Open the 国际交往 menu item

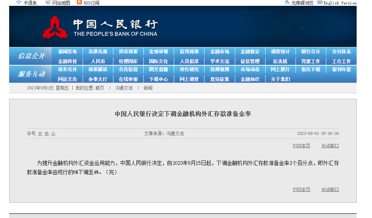click(159, 62)
